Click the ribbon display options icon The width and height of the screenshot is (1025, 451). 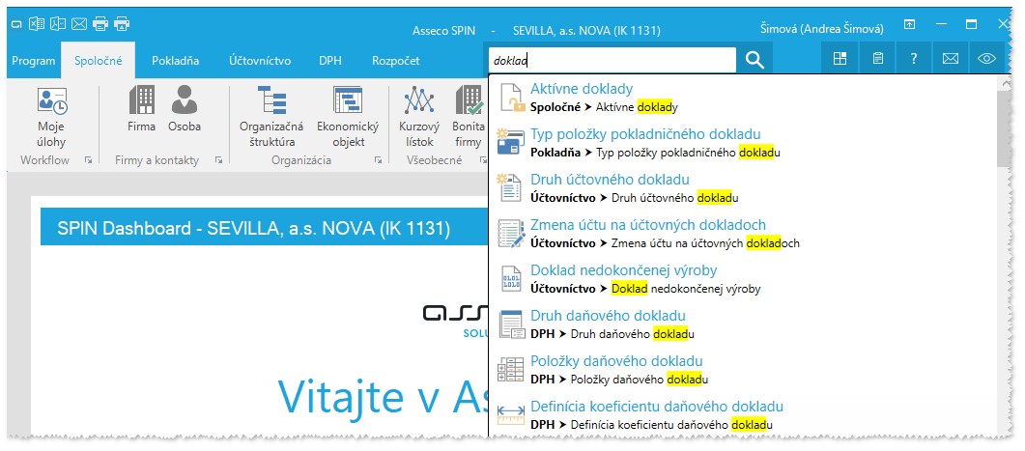click(x=909, y=25)
